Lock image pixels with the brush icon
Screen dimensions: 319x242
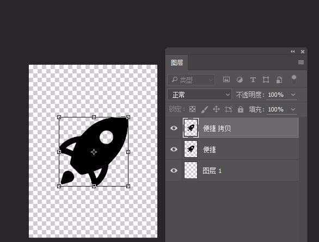204,109
